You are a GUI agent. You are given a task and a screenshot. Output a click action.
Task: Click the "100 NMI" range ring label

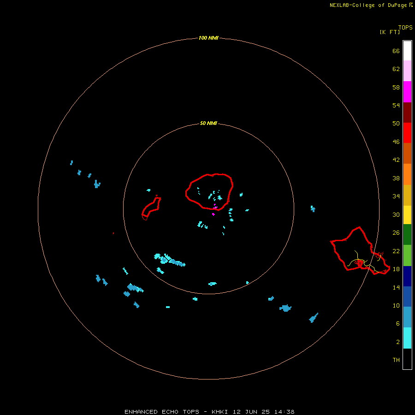click(208, 38)
